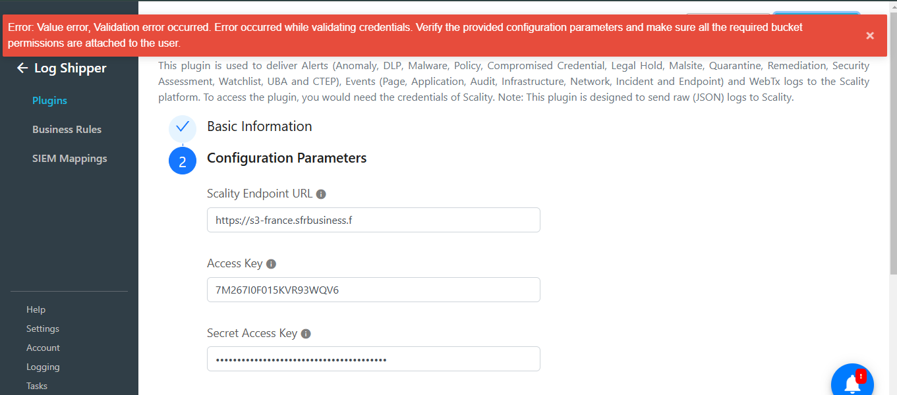The width and height of the screenshot is (897, 395).
Task: Show info tooltip for Secret Access Key
Action: (306, 334)
